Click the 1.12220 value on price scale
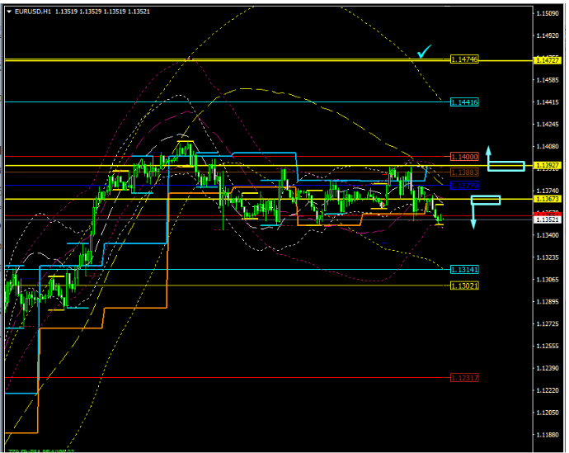This screenshot has width=569, height=453. click(548, 390)
